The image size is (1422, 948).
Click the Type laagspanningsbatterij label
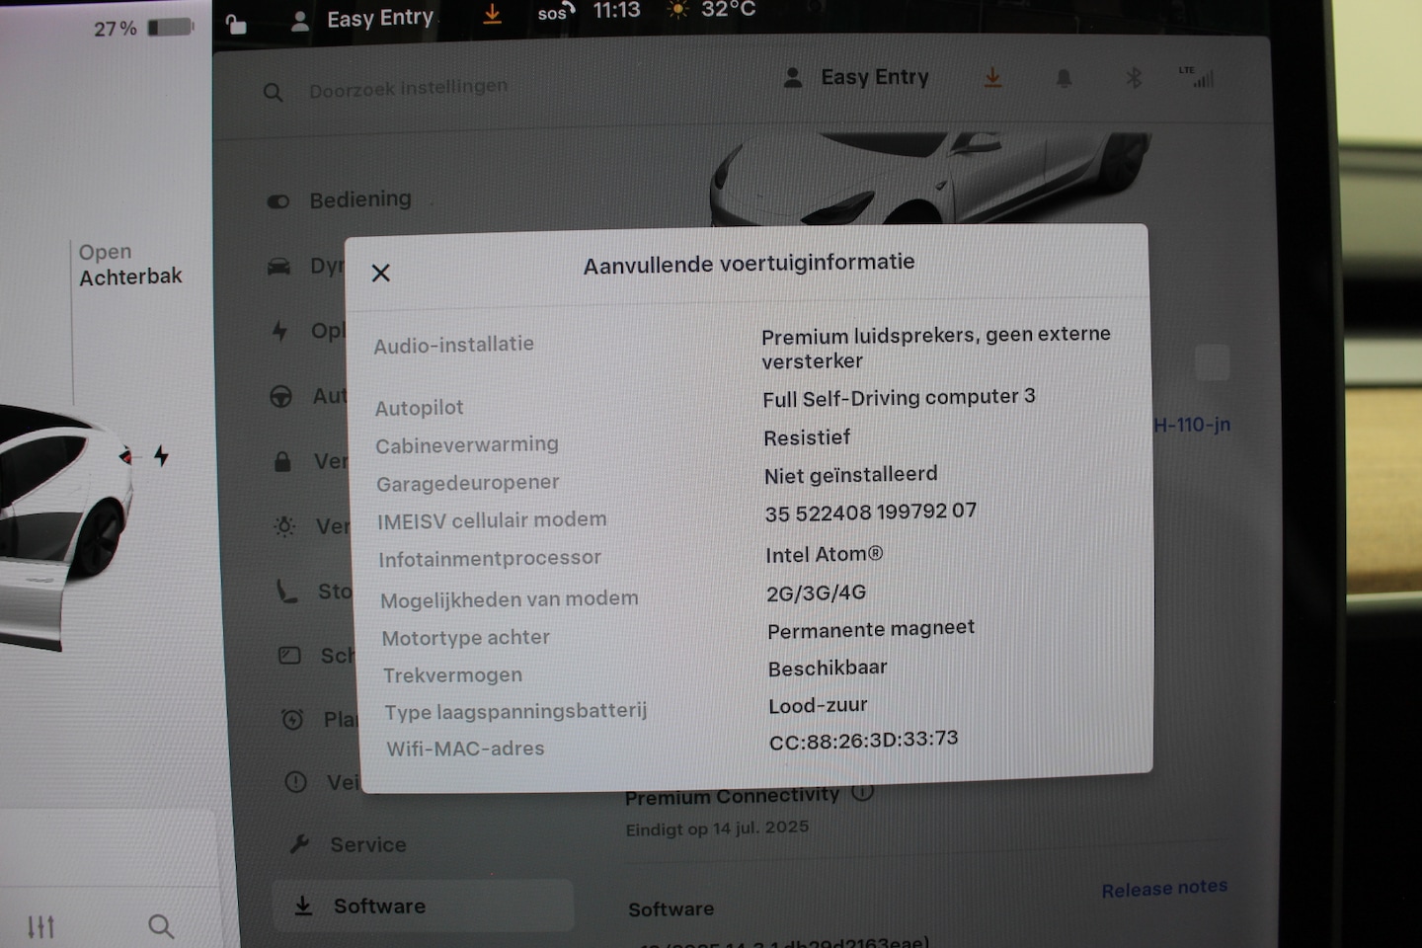pyautogui.click(x=515, y=712)
